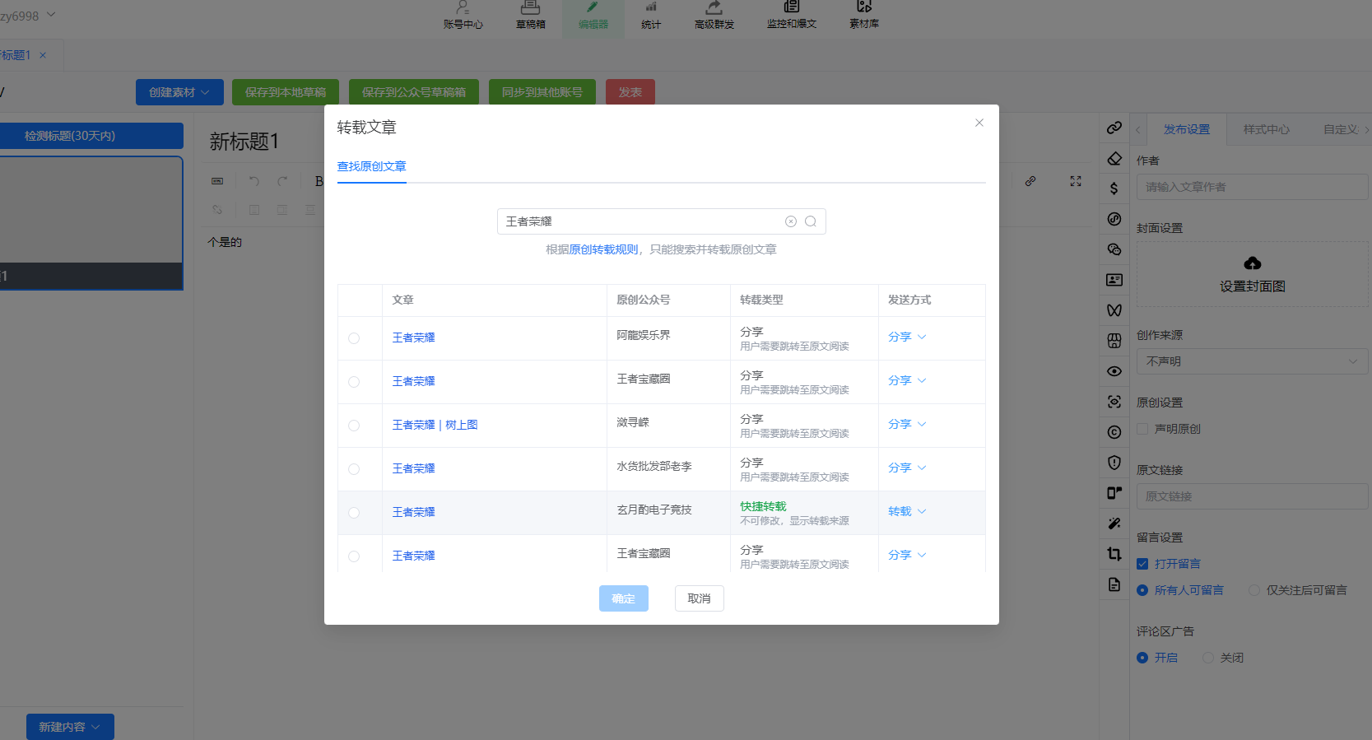Open the store icon in the right sidebar
The image size is (1372, 740).
click(1114, 341)
